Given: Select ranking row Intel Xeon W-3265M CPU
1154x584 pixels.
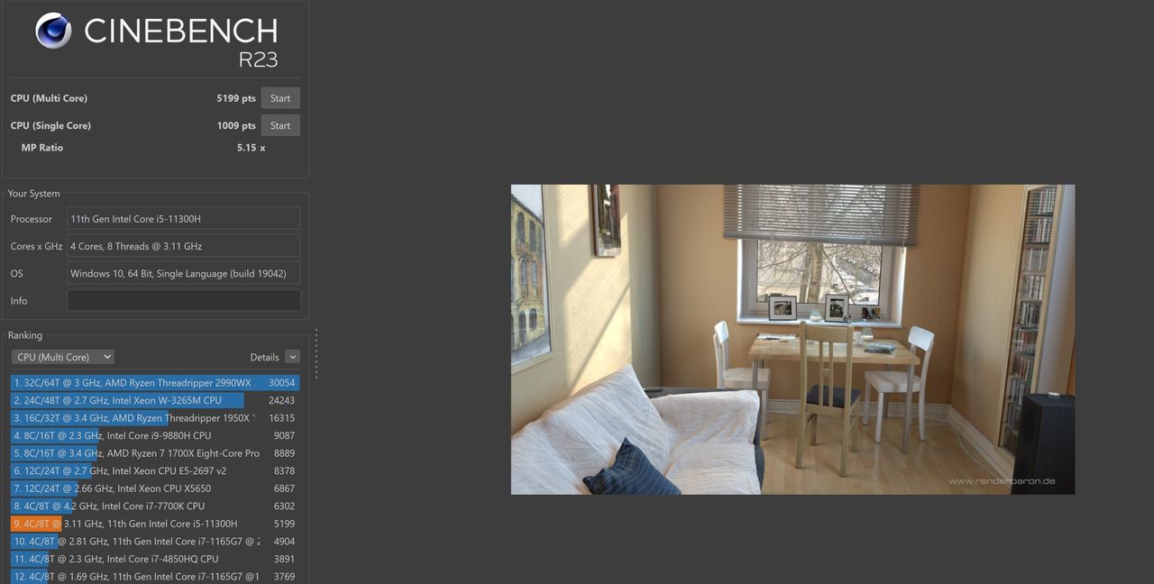Looking at the screenshot, I should tap(155, 400).
